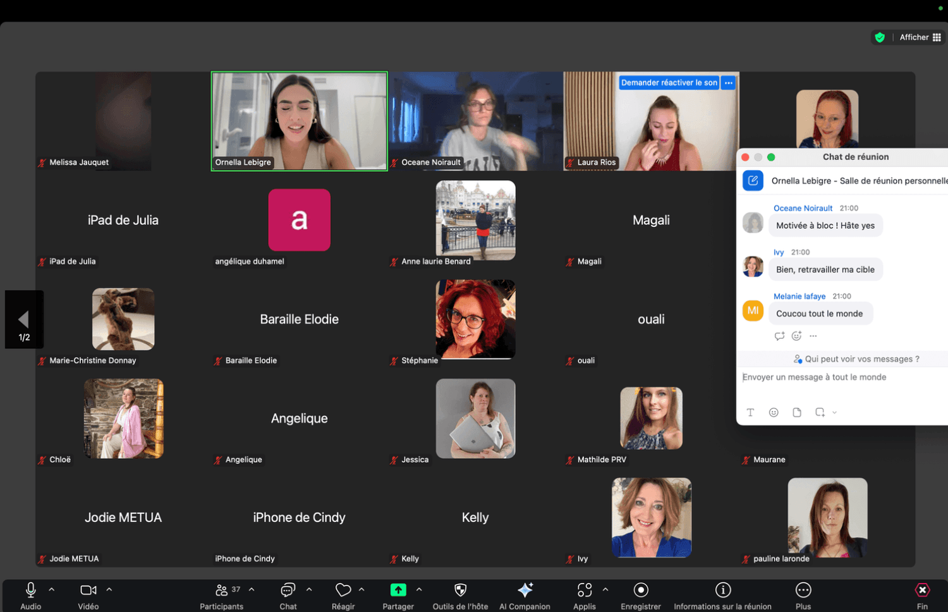
Task: Click the attach file icon in chat
Action: pyautogui.click(x=797, y=412)
